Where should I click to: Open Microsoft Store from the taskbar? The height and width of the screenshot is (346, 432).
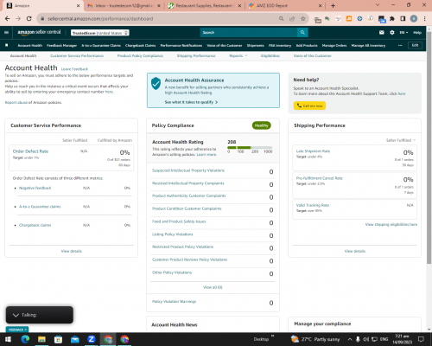[x=58, y=339]
